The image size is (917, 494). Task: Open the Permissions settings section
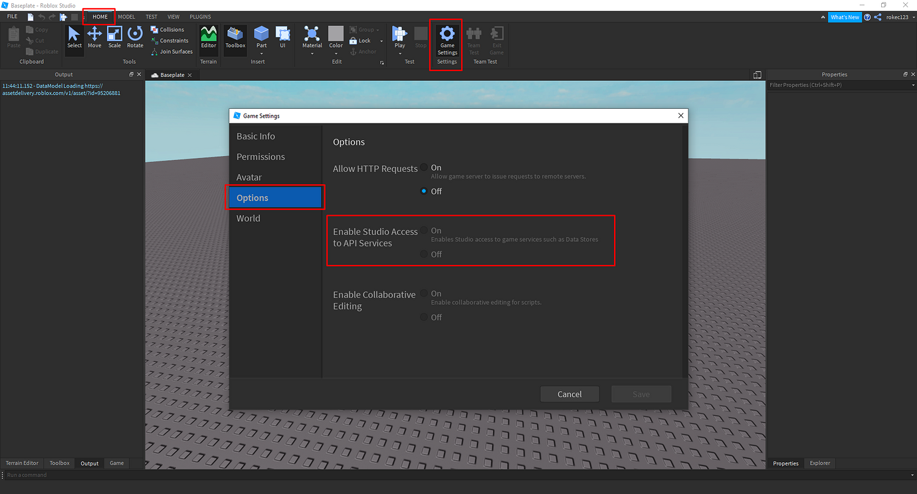260,156
